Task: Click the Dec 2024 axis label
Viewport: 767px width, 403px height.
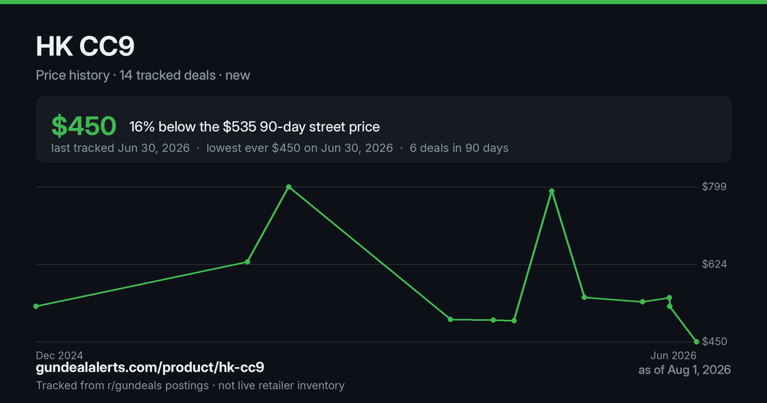Action: tap(59, 355)
